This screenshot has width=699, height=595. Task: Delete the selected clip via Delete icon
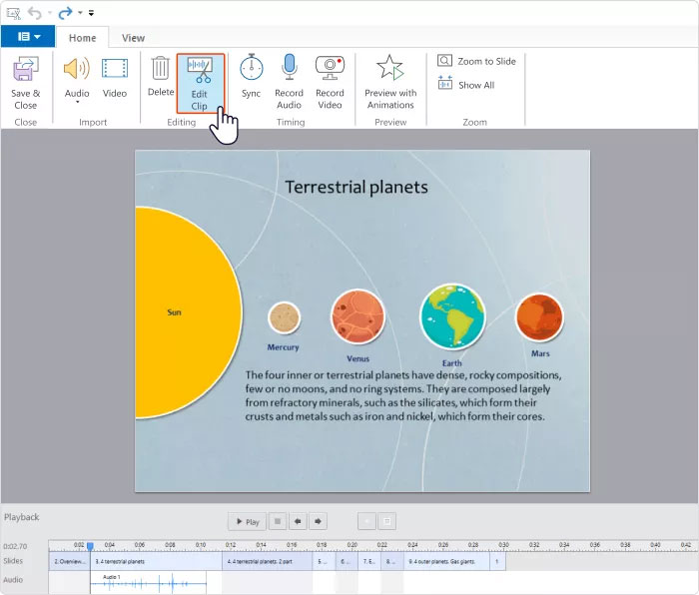[x=160, y=78]
